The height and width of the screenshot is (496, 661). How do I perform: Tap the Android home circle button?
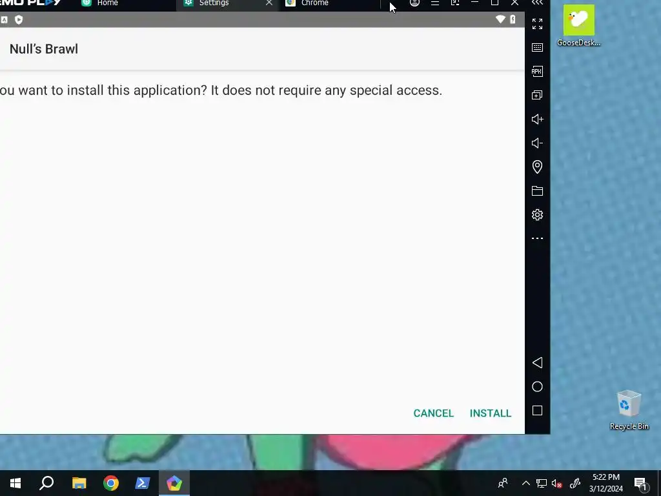[x=537, y=387]
